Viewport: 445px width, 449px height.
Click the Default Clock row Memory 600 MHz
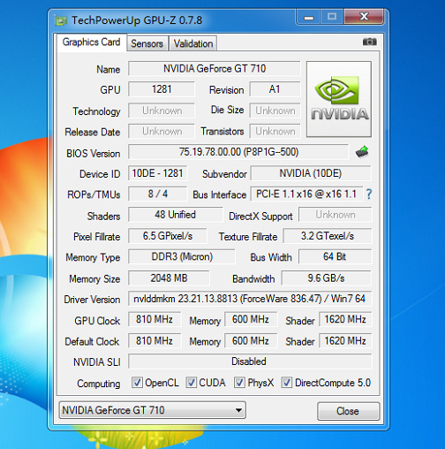click(x=251, y=341)
